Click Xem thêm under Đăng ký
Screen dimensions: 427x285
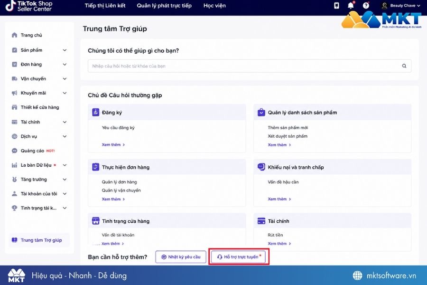[113, 145]
